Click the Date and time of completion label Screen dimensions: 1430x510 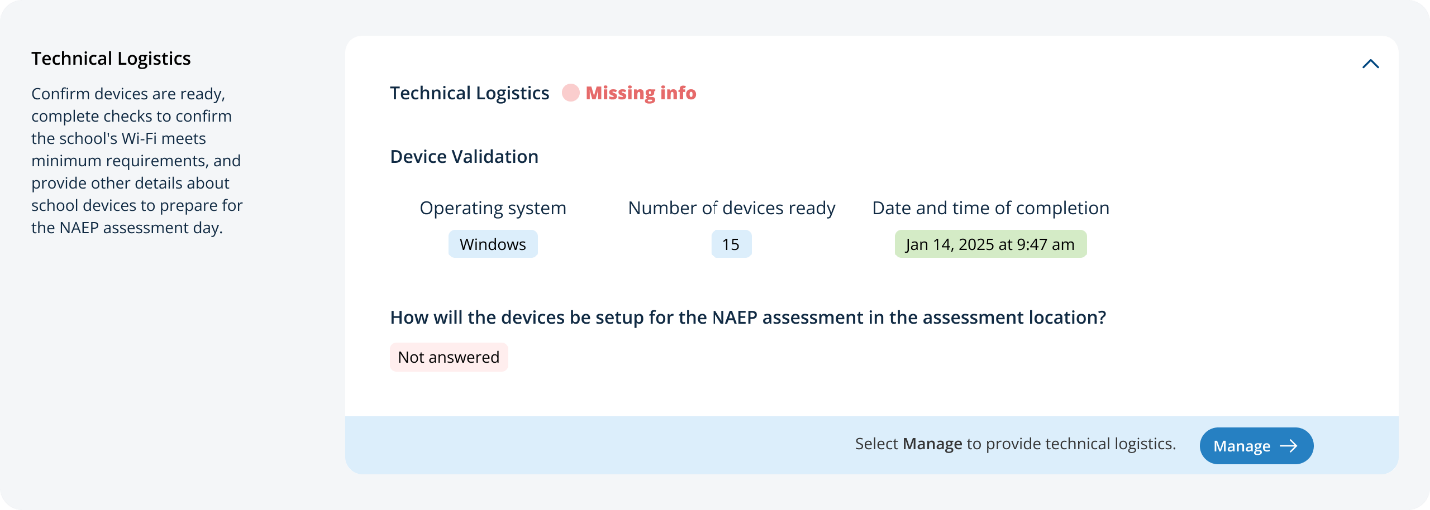click(x=990, y=208)
